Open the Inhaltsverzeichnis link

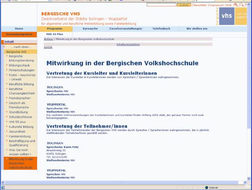128,44
